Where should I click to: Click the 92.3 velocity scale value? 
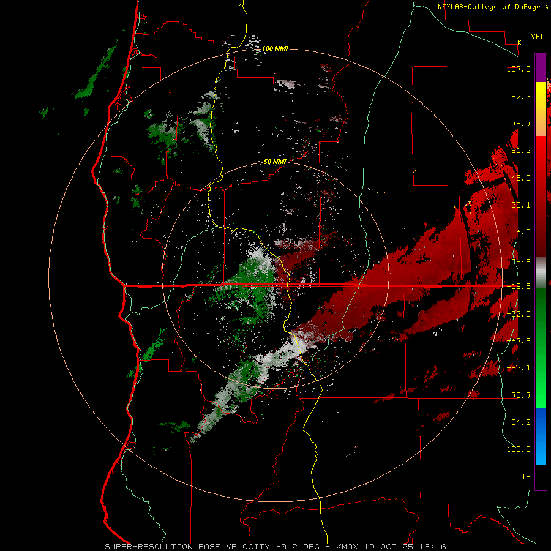[x=521, y=96]
